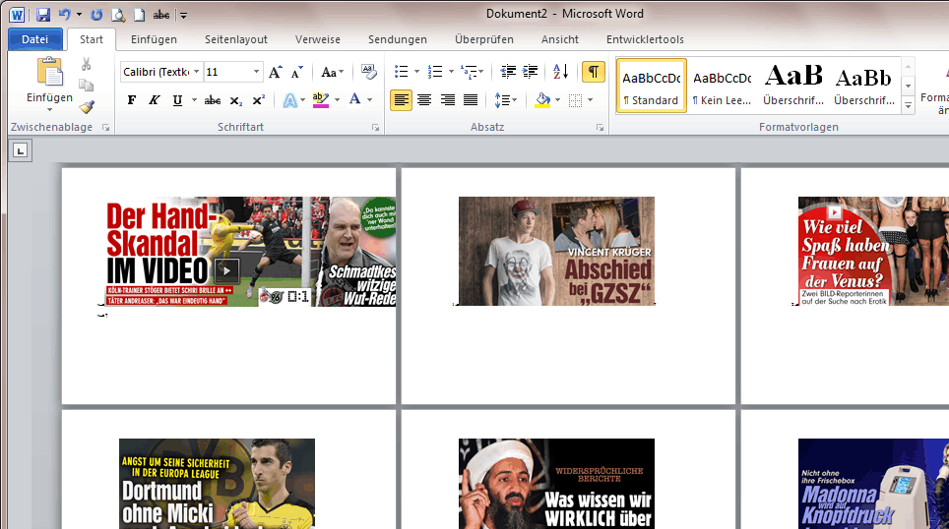The width and height of the screenshot is (949, 529).
Task: Expand the Einfügen paste options arrow
Action: (x=49, y=110)
